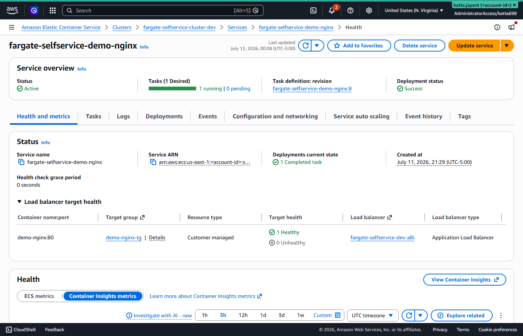Screen dimensions: 523x336
Task: Open the metrics refresh interval dropdown arrow
Action: click(x=421, y=315)
